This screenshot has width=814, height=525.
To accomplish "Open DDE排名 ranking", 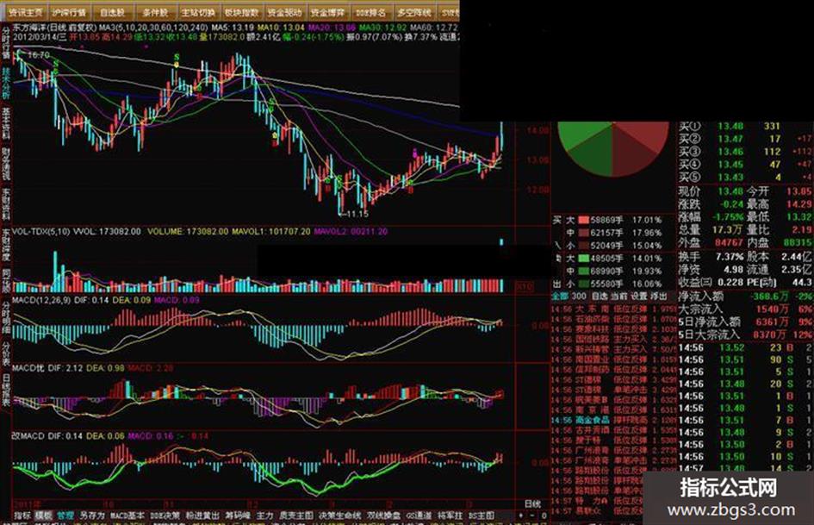I will point(370,12).
